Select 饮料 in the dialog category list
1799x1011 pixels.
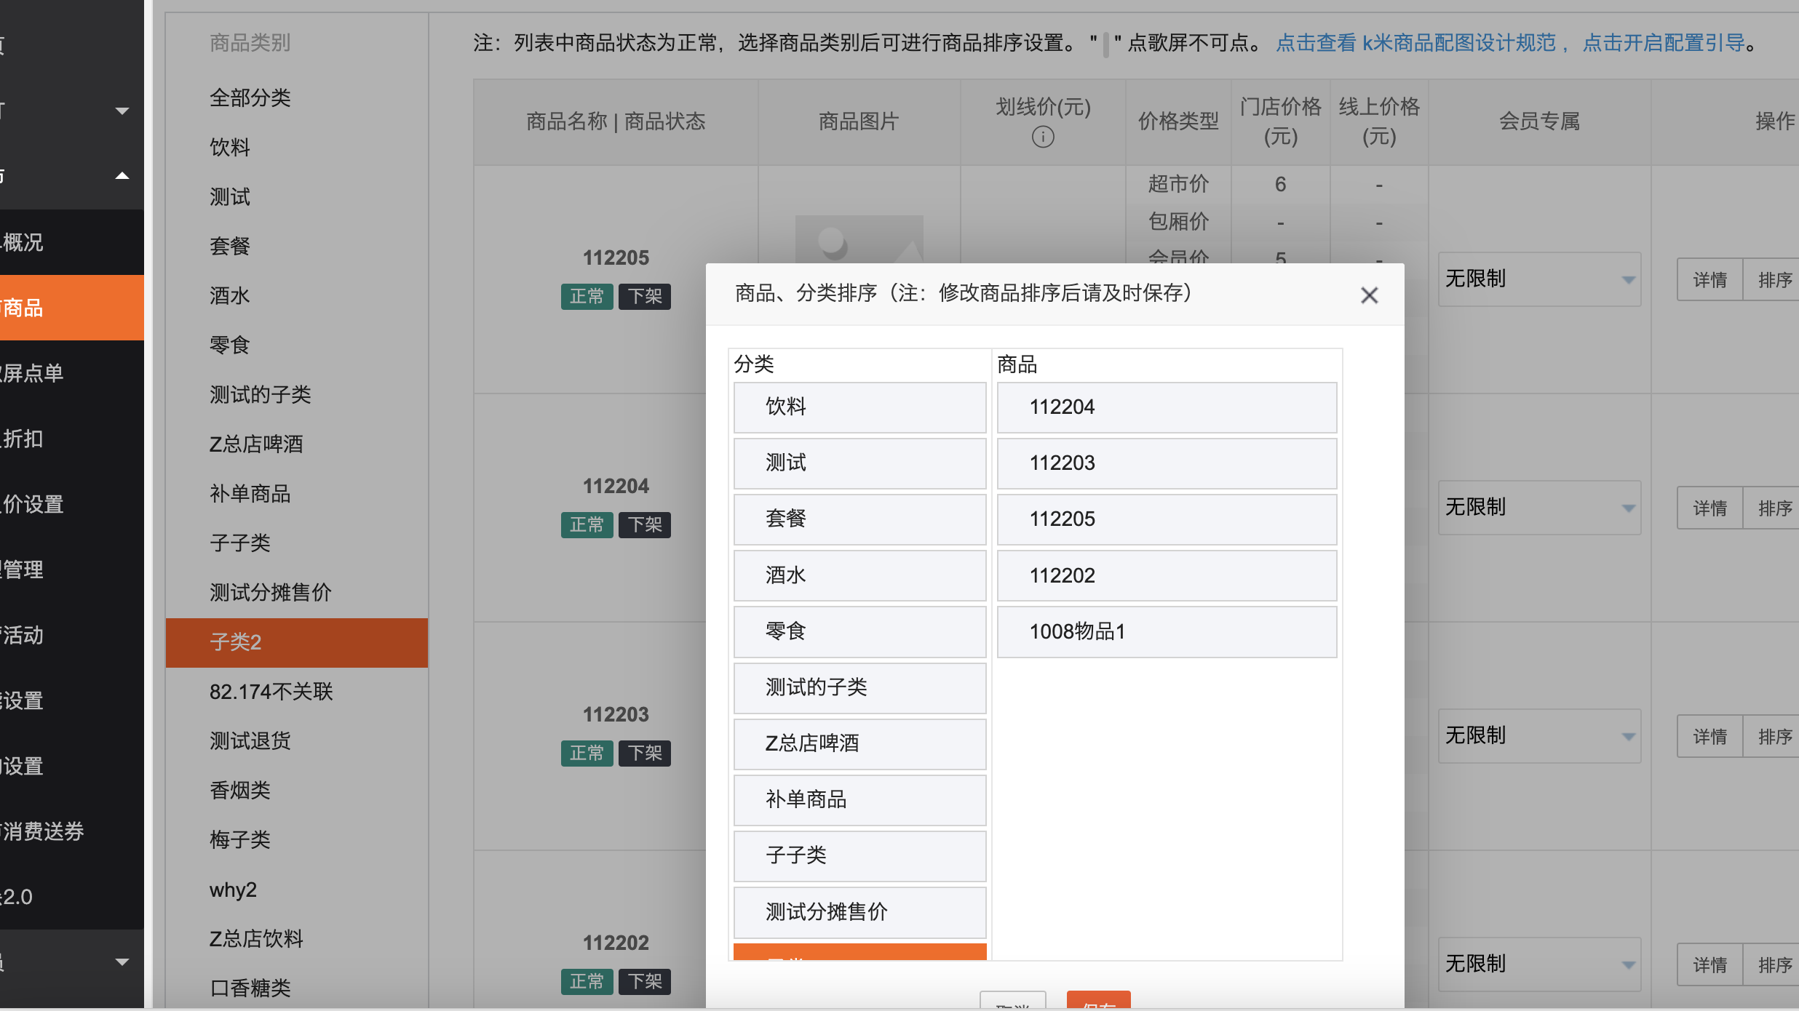[859, 407]
